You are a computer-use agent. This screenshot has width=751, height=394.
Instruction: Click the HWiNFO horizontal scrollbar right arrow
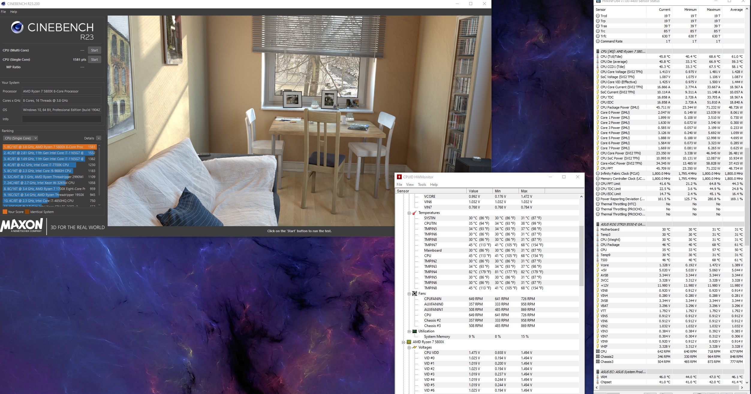pos(742,387)
